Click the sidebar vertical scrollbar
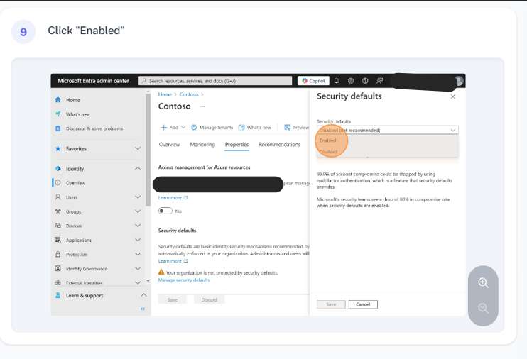Image resolution: width=527 pixels, height=359 pixels. coord(148,150)
